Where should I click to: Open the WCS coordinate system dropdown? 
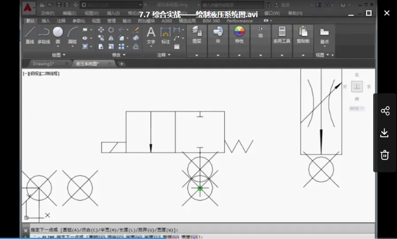(357, 108)
